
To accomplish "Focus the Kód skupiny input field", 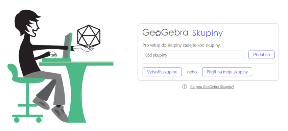I will coord(193,55).
